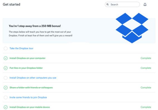Click the Complete label for the mobile device step
The height and width of the screenshot is (110, 158).
point(146,107)
